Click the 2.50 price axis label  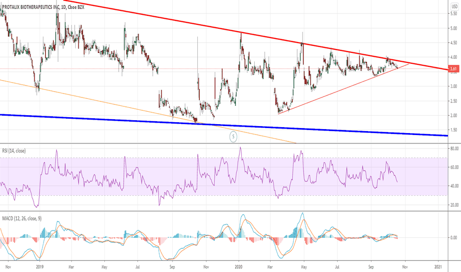[454, 101]
